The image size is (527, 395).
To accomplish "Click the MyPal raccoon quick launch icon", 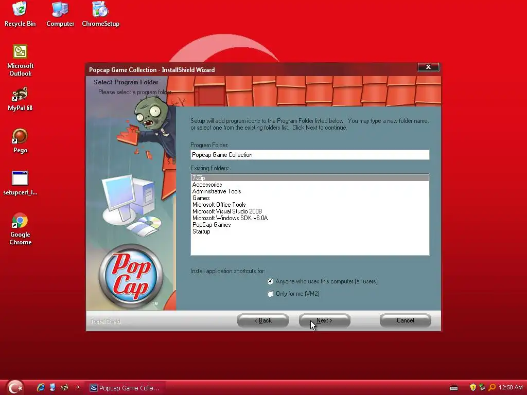I will point(64,387).
